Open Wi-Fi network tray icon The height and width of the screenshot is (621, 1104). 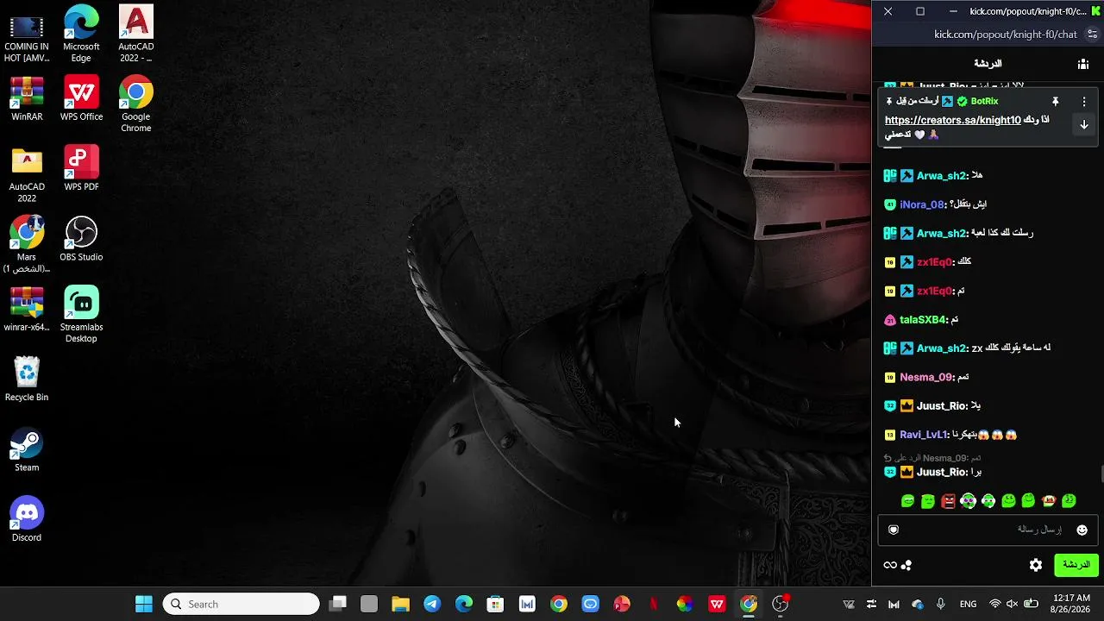pyautogui.click(x=995, y=604)
